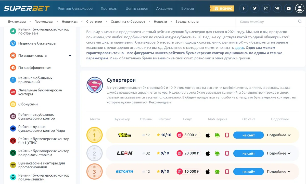
Task: Go to Ставки на киберспорт submenu
Action: point(128,22)
